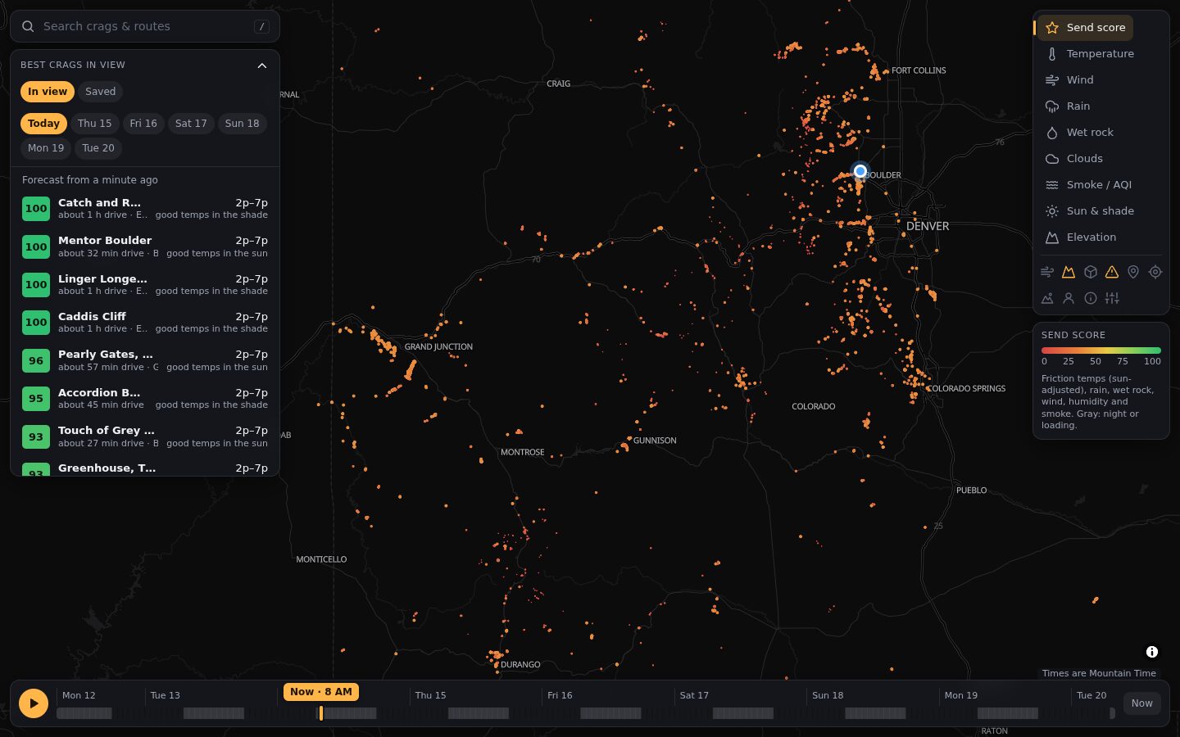Click the map attribution info button
This screenshot has height=737, width=1180.
1152,652
